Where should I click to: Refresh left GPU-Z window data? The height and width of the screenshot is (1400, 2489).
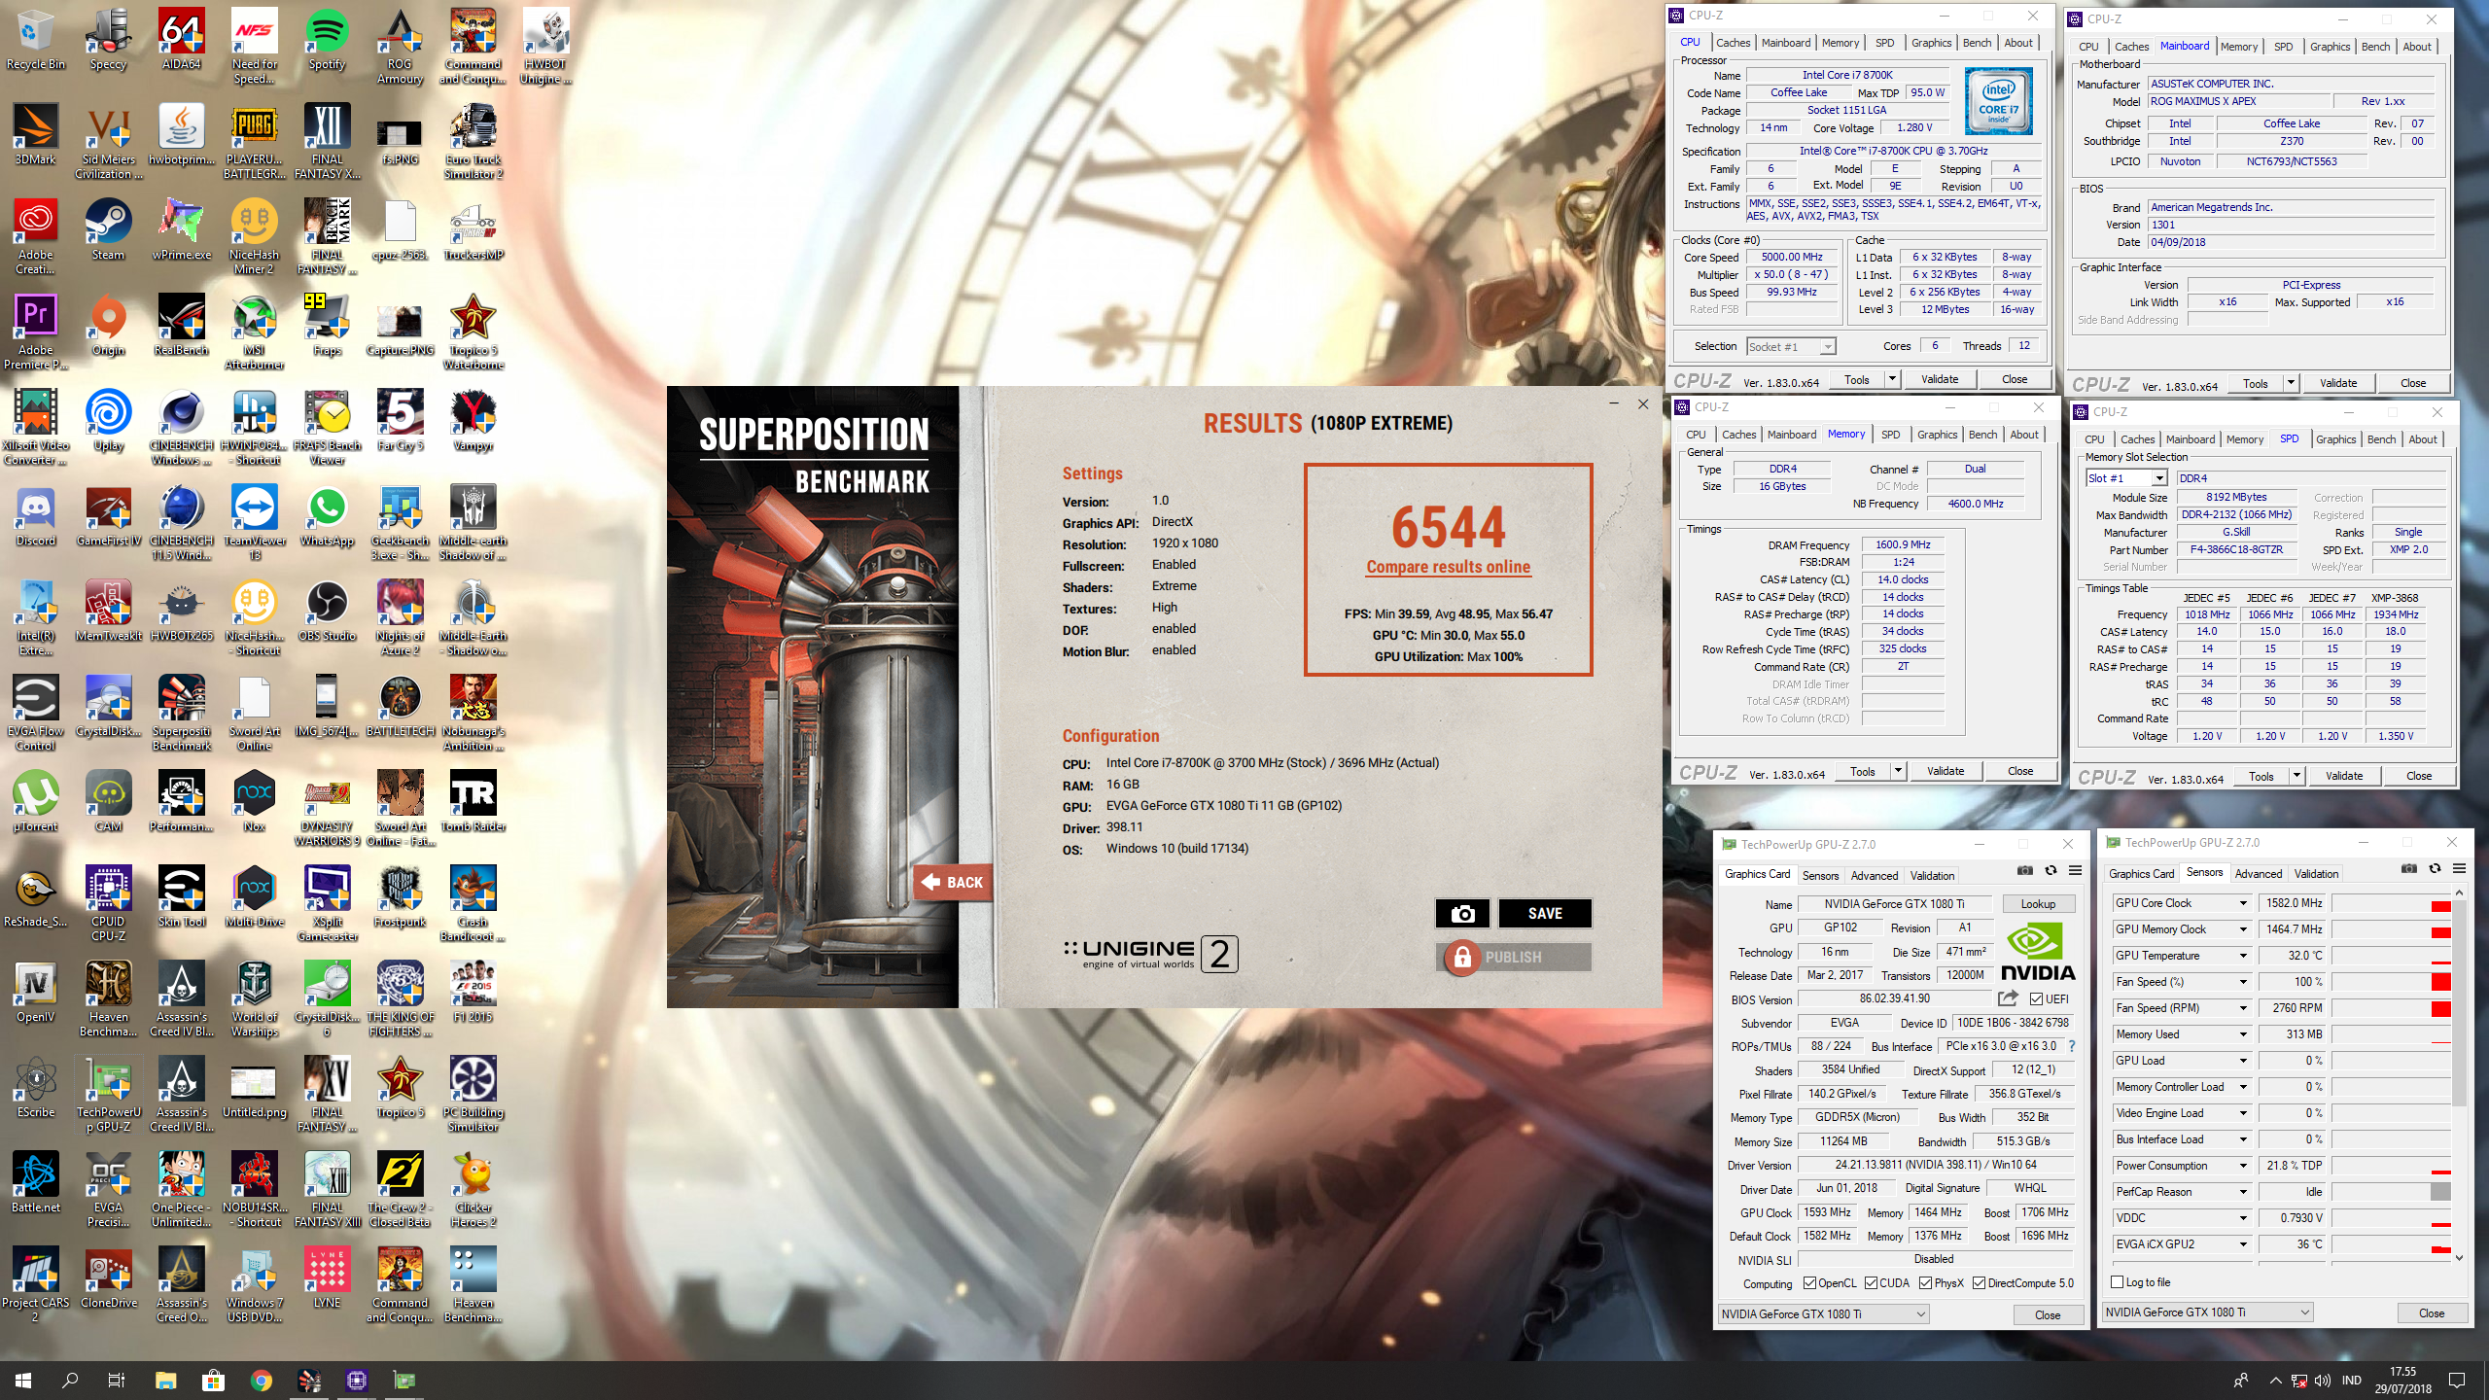pyautogui.click(x=2050, y=871)
